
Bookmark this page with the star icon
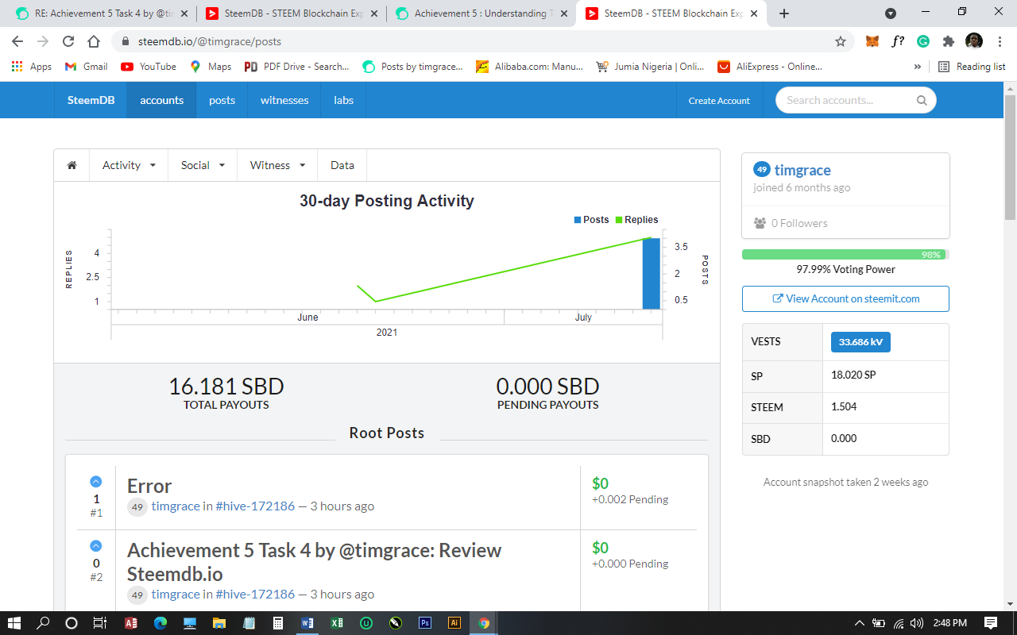coord(840,41)
